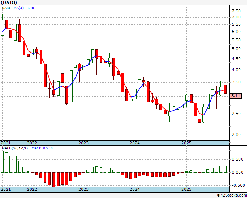
Task: Click the deepest red MACD bar in 2022
Action: (x=54, y=180)
